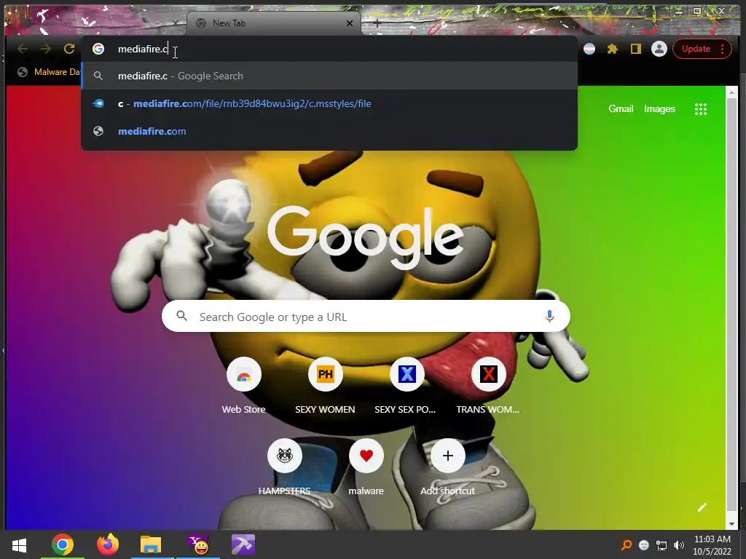The width and height of the screenshot is (746, 559).
Task: Open the Images link
Action: [659, 109]
